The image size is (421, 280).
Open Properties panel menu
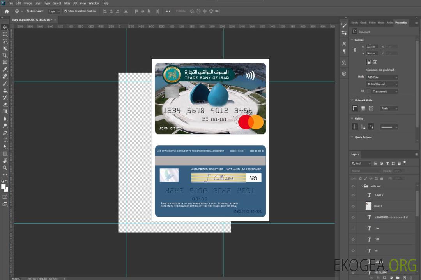pyautogui.click(x=416, y=23)
